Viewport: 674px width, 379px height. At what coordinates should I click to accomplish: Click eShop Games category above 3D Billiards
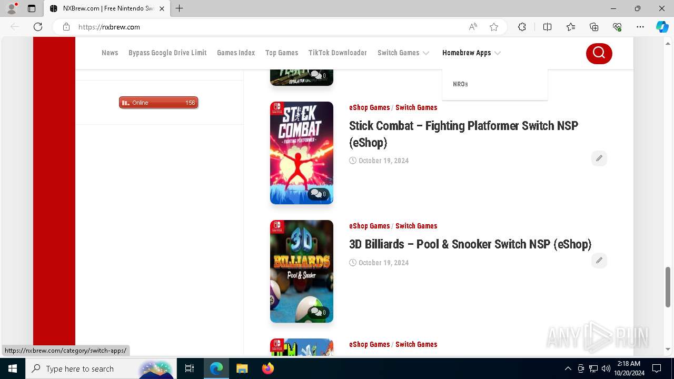[x=369, y=226]
